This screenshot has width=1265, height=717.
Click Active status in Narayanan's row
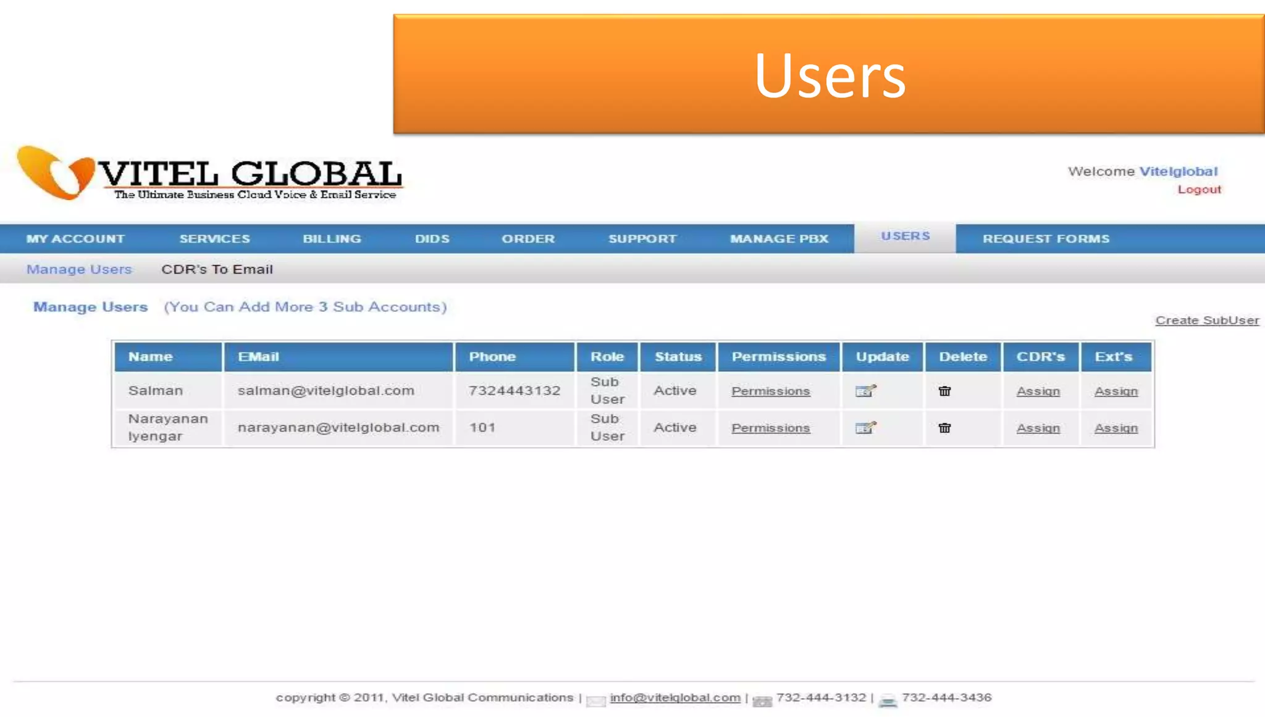click(675, 427)
